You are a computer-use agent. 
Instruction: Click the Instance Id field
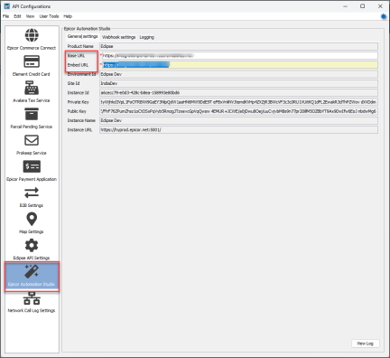pos(238,92)
